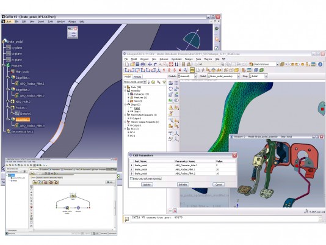The width and height of the screenshot is (326, 245).
Task: Click the light bulb icon above Abaqus model tree
Action: point(164,82)
